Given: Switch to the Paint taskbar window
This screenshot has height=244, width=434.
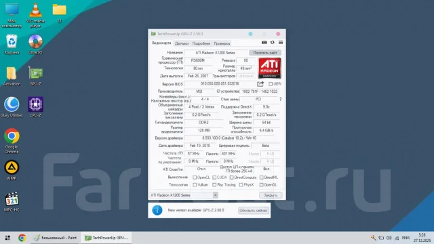Looking at the screenshot, I should [56, 238].
